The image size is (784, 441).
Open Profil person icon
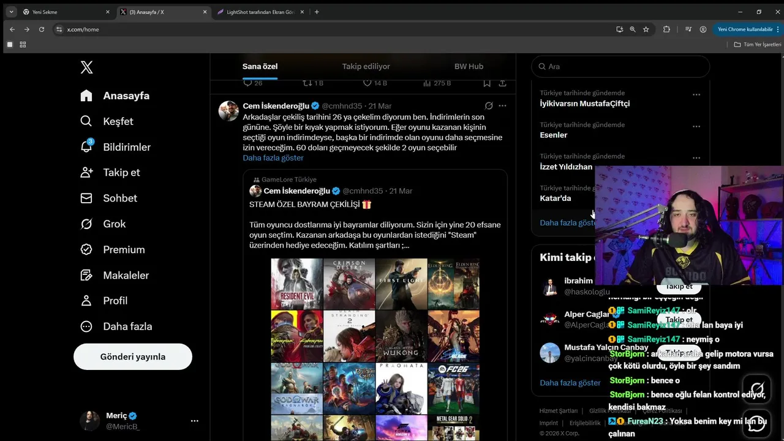click(86, 300)
